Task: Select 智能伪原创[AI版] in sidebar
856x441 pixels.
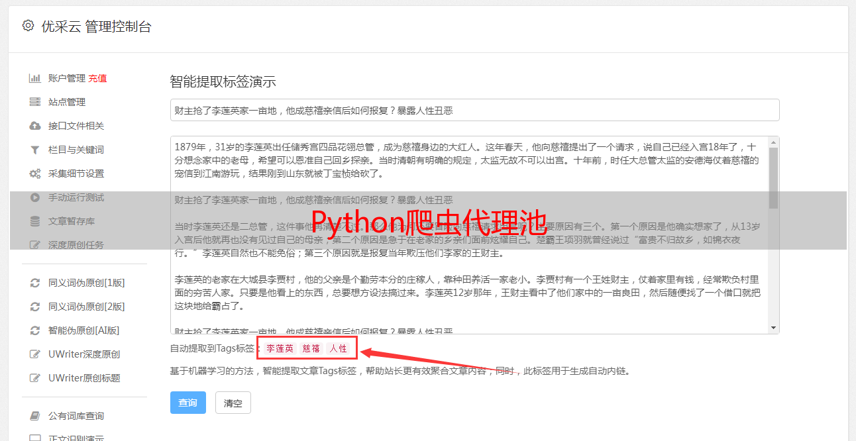Action: click(x=84, y=330)
